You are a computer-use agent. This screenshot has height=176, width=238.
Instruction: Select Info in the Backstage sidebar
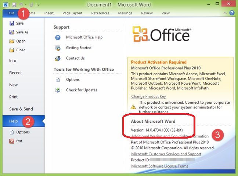point(12,60)
